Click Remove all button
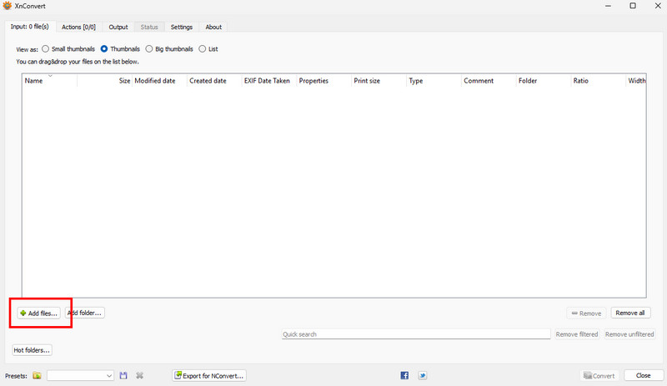The width and height of the screenshot is (667, 386). tap(629, 313)
